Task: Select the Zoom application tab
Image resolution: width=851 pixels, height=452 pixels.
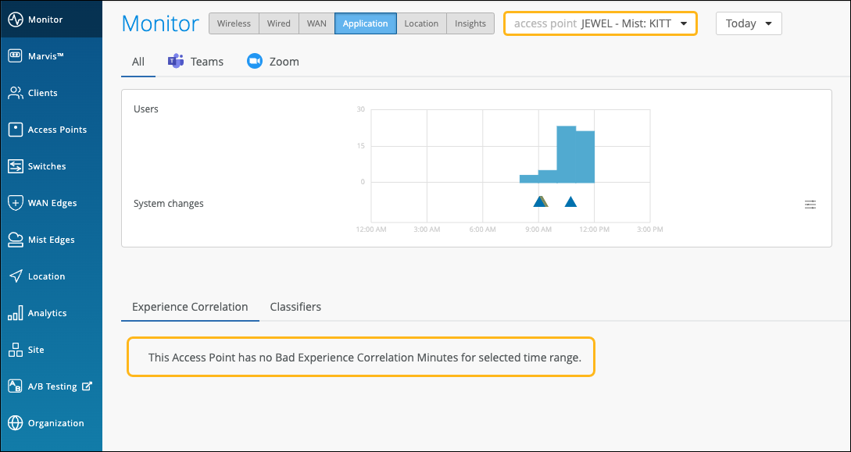Action: (x=273, y=62)
